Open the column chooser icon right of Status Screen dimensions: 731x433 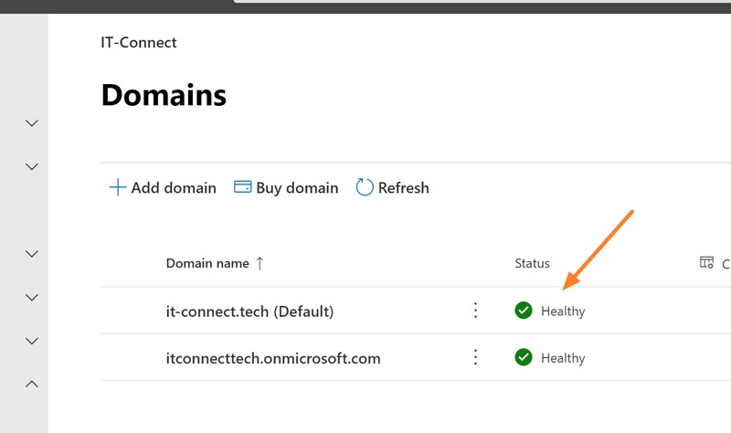pos(706,263)
